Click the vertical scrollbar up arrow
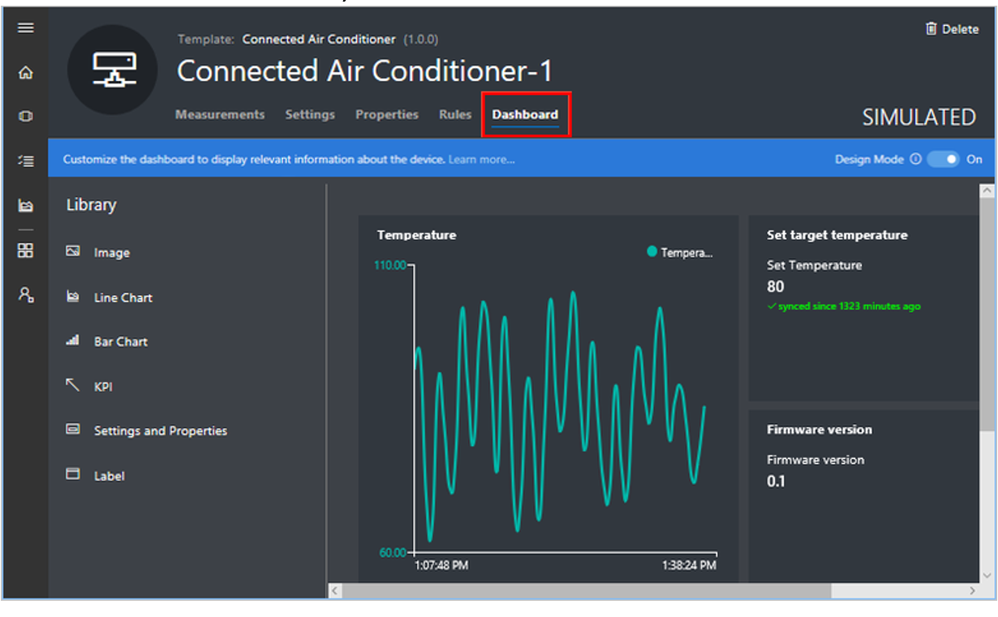Viewport: 998px width, 617px height. coord(987,191)
